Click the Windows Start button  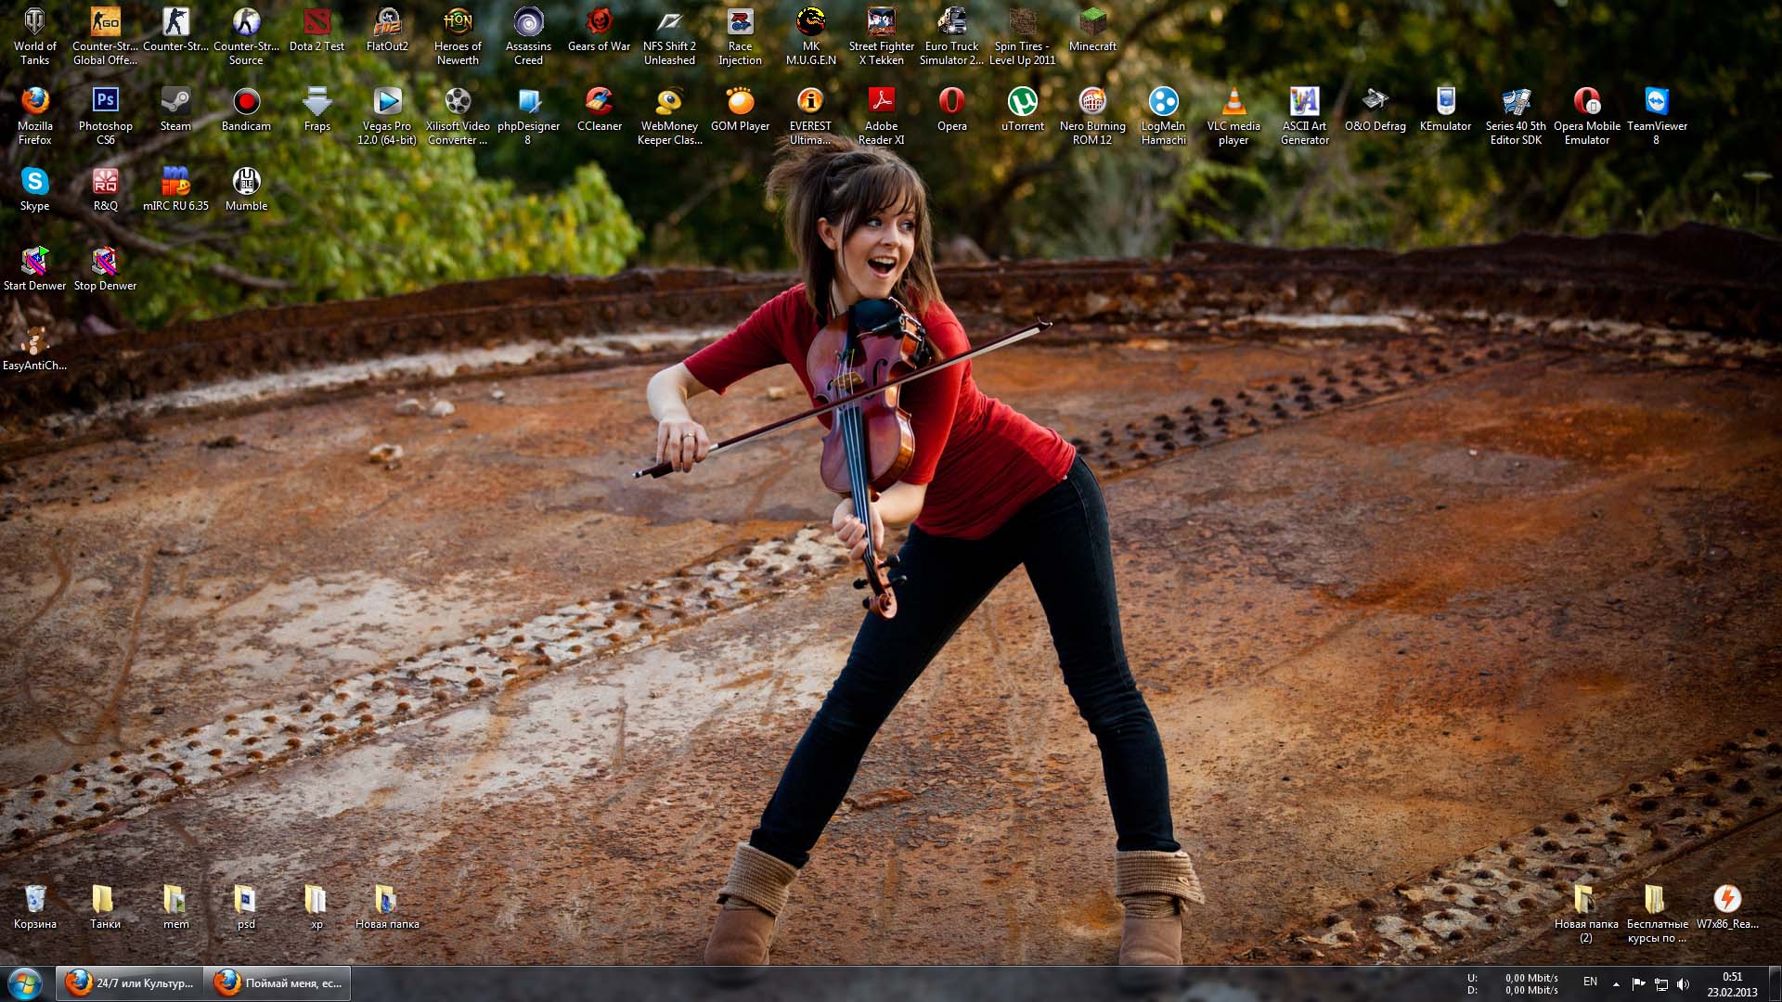click(24, 983)
